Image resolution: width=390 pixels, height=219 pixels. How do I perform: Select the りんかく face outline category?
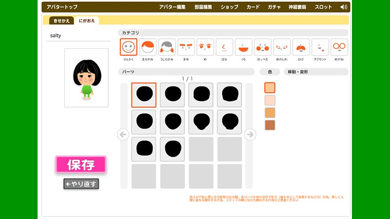[129, 47]
